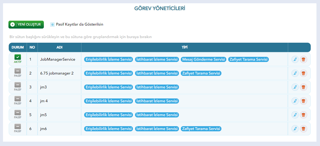Select the jm 4 name cell
The height and width of the screenshot is (146, 320).
point(59,101)
